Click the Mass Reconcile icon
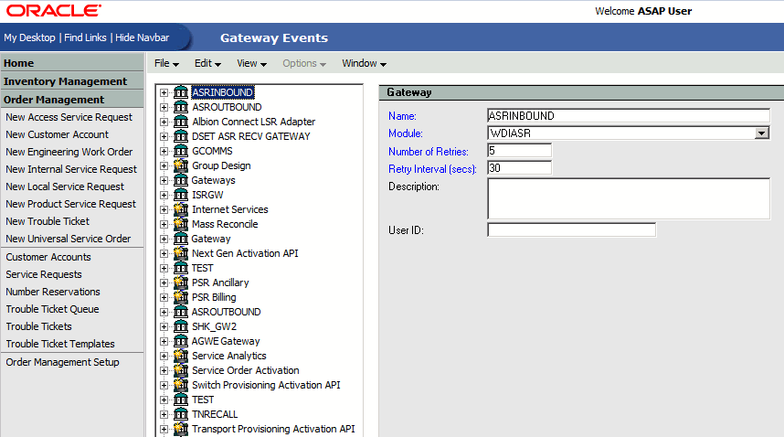The image size is (784, 437). [x=181, y=224]
